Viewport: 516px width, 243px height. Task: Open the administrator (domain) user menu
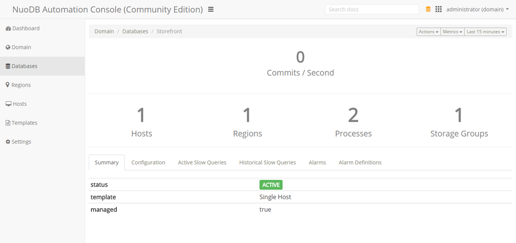(x=478, y=10)
